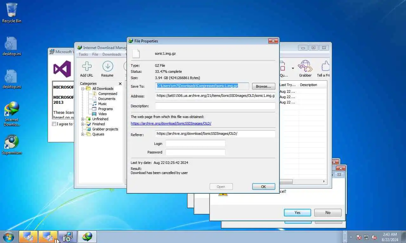Click the Save To path field
This screenshot has height=243, width=406.
(202, 86)
